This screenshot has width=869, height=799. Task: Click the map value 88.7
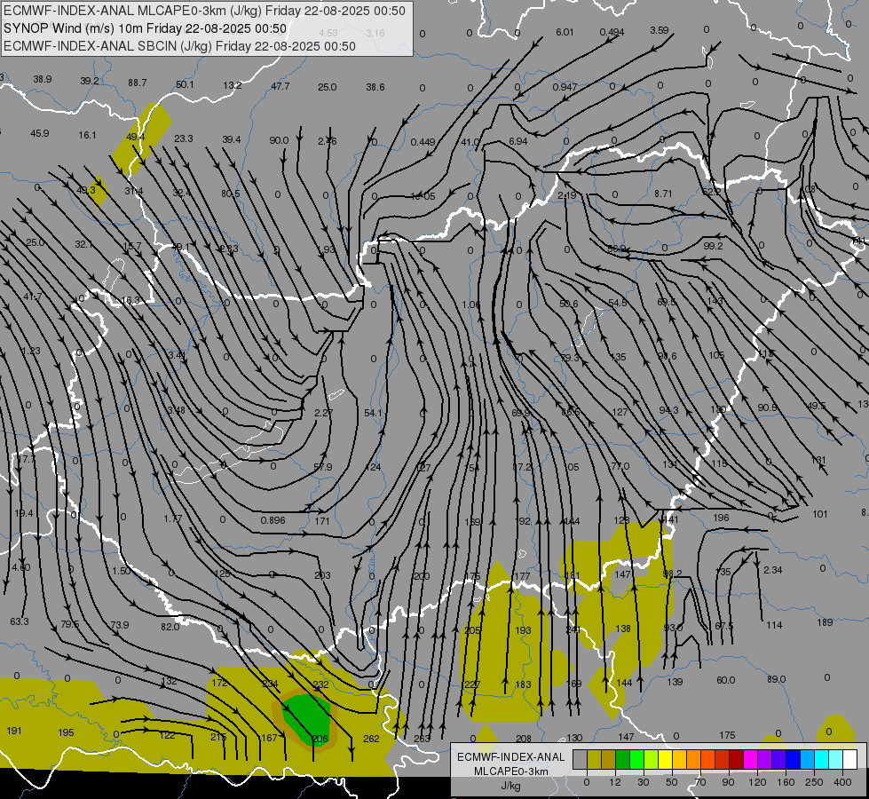(137, 83)
